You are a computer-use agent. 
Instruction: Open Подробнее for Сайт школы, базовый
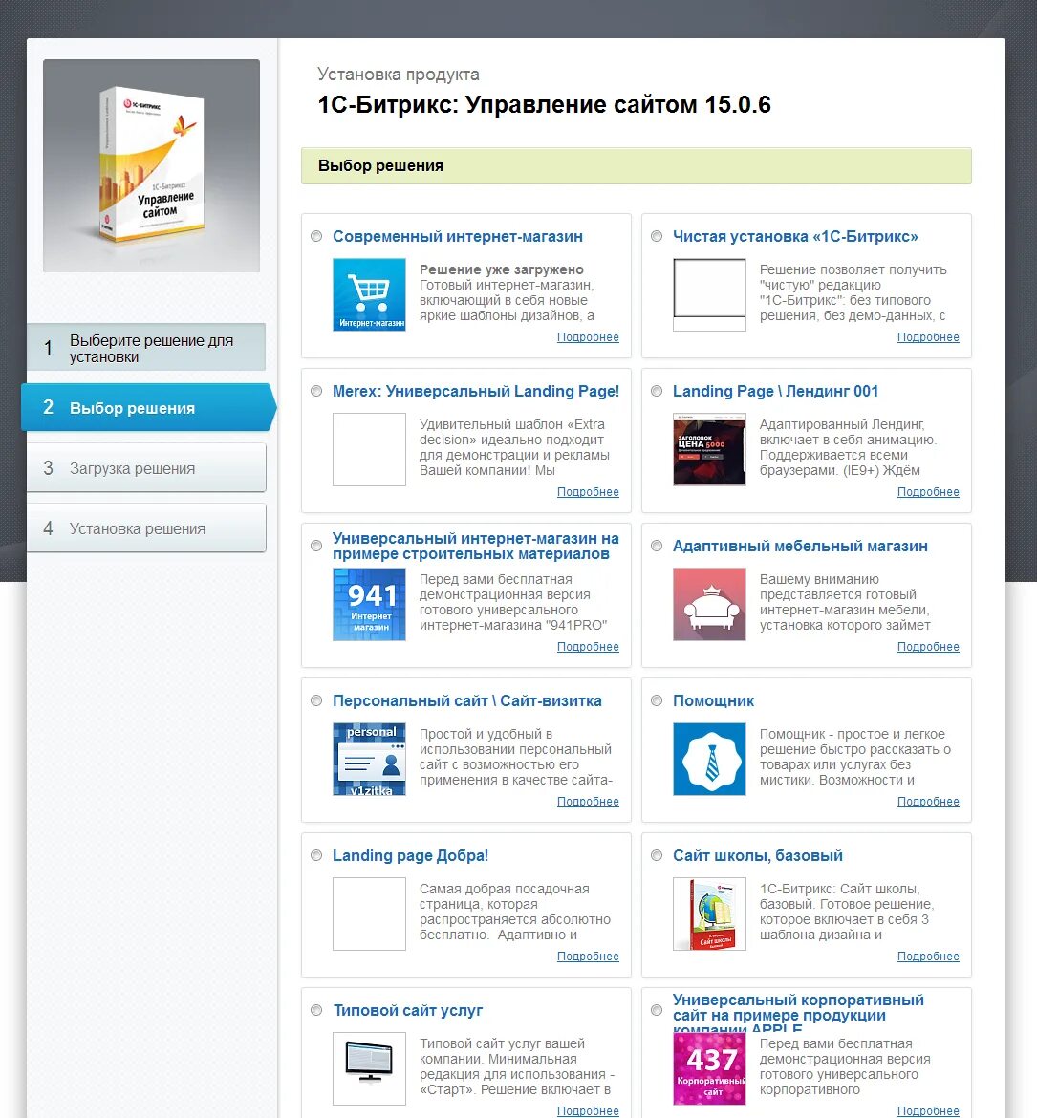(928, 957)
